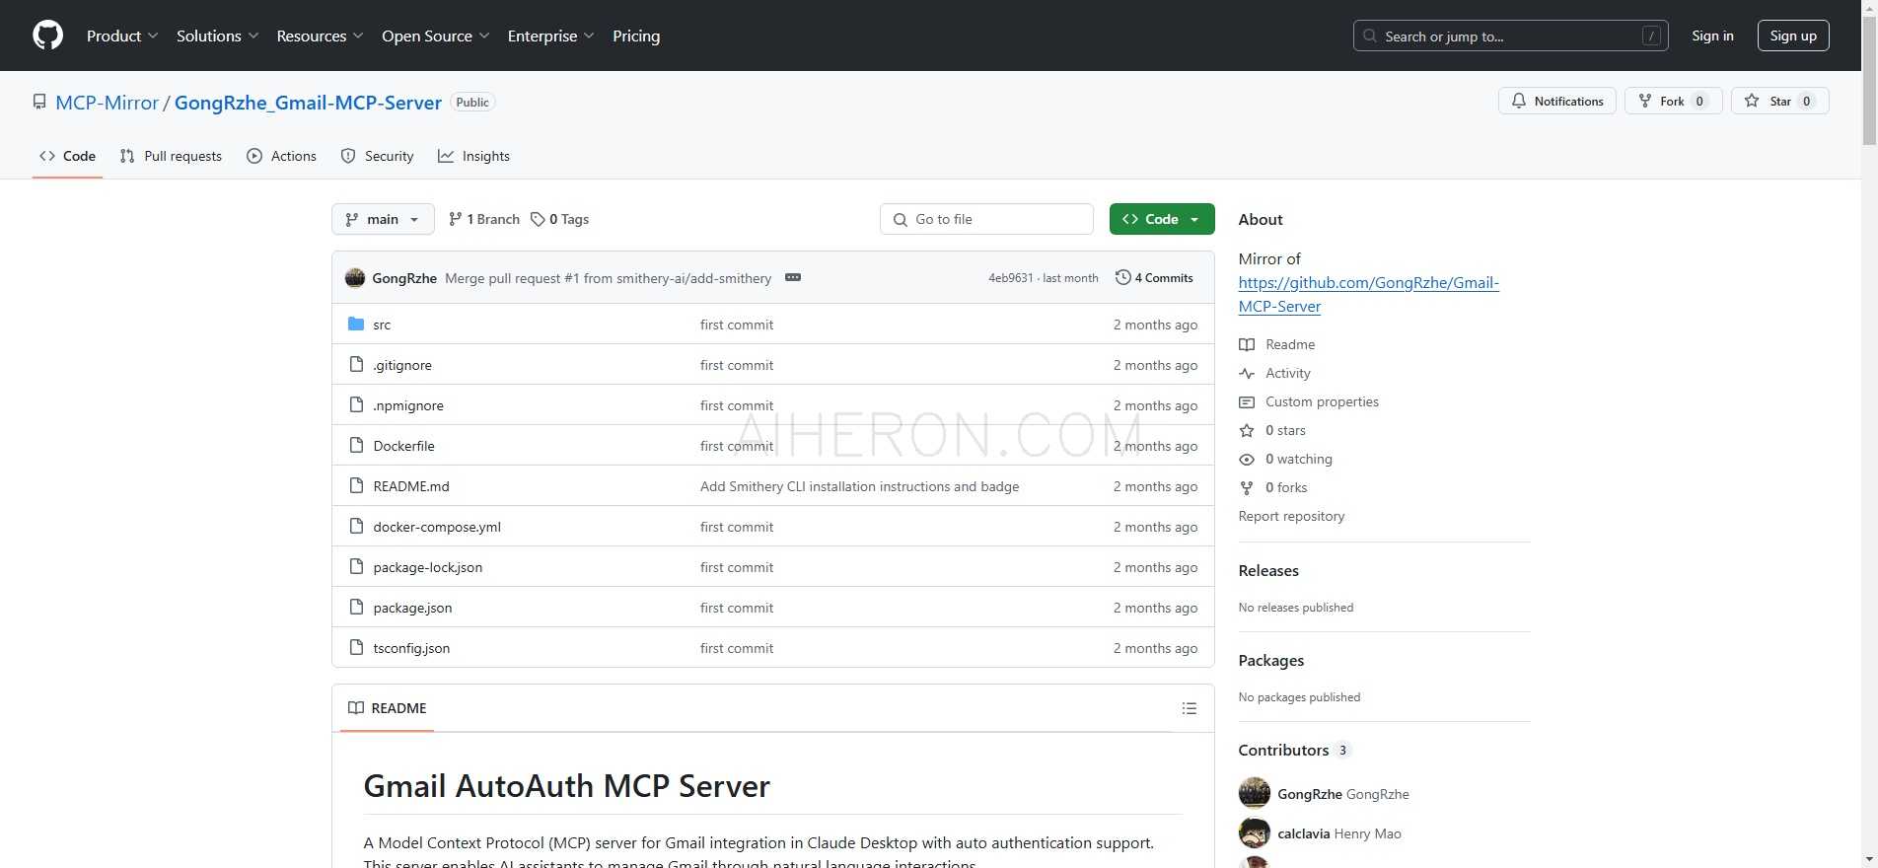Click the .gitignore file icon
The height and width of the screenshot is (868, 1878).
[x=356, y=365]
